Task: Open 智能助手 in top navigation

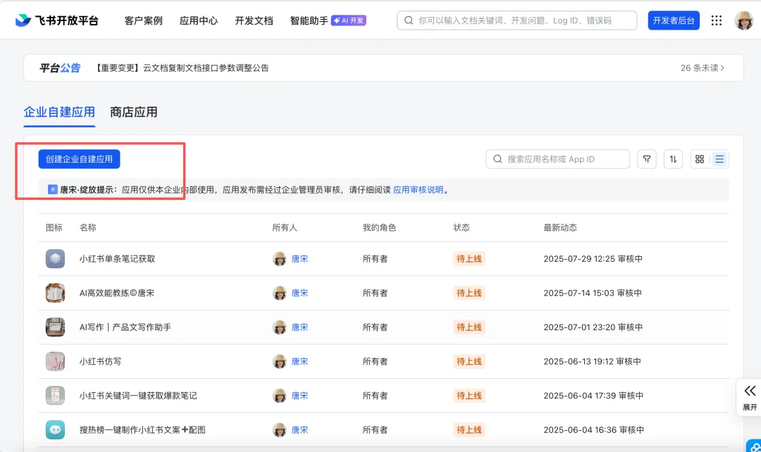Action: tap(309, 21)
